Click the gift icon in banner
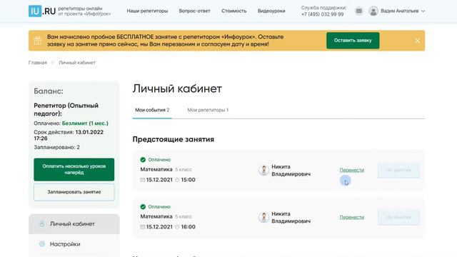The image size is (457, 257). [x=38, y=41]
